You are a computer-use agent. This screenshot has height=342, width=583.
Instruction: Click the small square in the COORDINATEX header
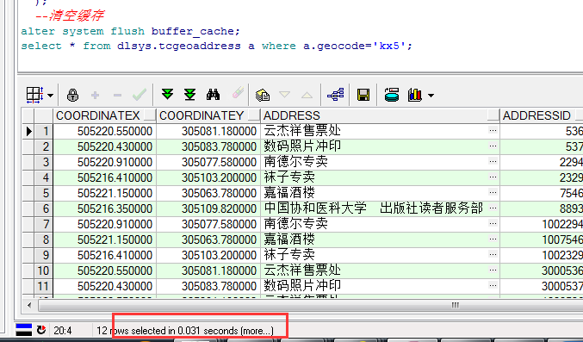[x=150, y=115]
